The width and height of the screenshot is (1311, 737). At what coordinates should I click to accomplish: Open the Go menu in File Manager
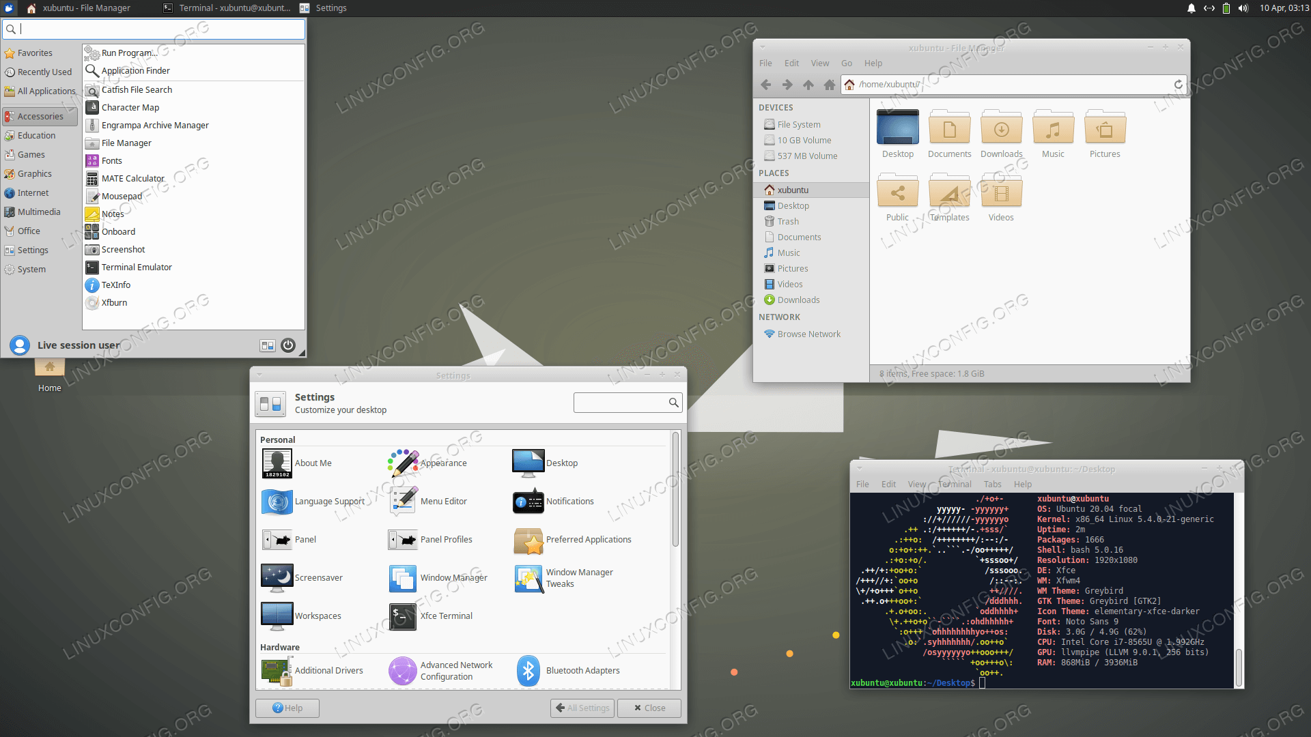847,63
